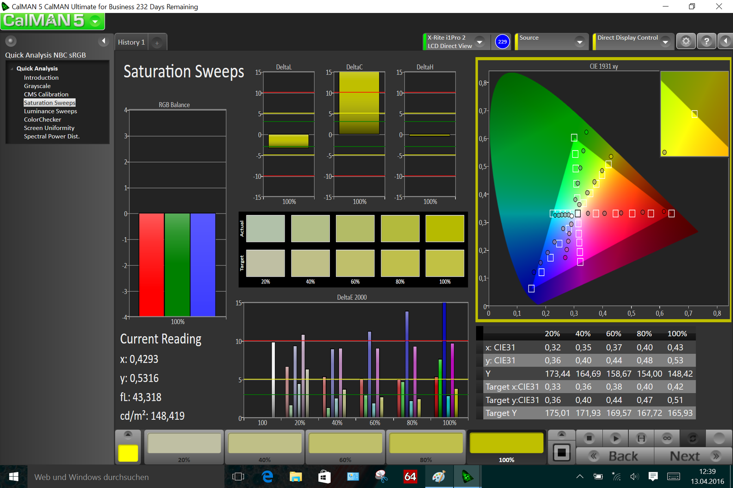Open the Windows Store taskbar icon

coord(324,477)
